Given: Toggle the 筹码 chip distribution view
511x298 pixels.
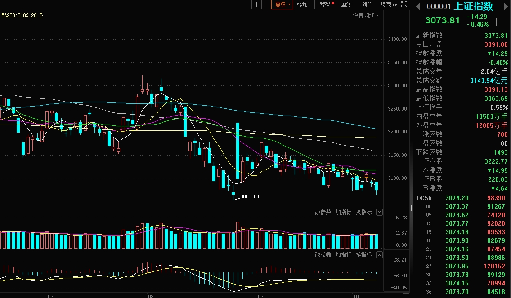Looking at the screenshot, I should tap(325, 4).
